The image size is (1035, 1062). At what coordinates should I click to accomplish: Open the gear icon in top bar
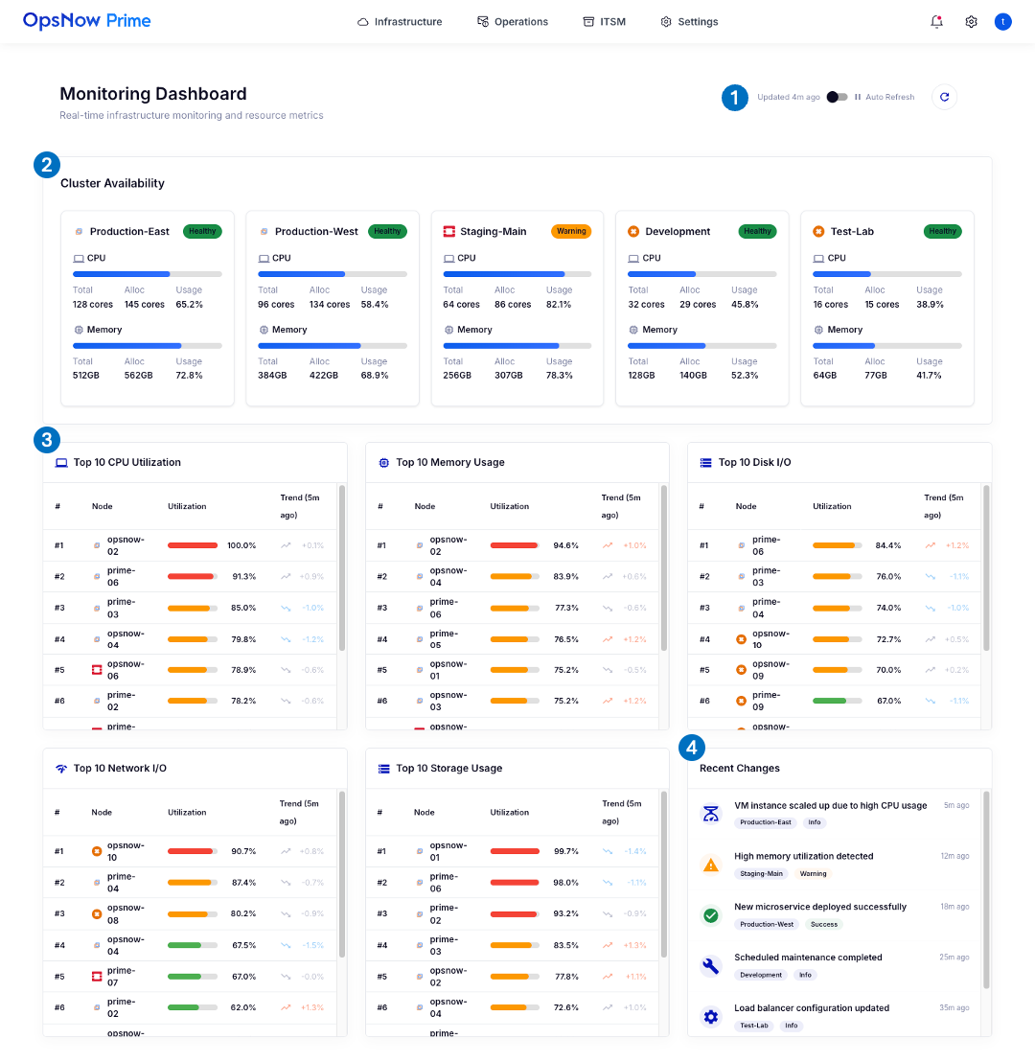click(x=971, y=22)
